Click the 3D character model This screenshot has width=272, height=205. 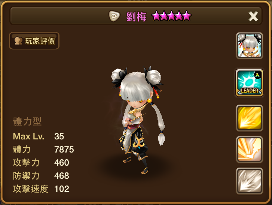[137, 120]
